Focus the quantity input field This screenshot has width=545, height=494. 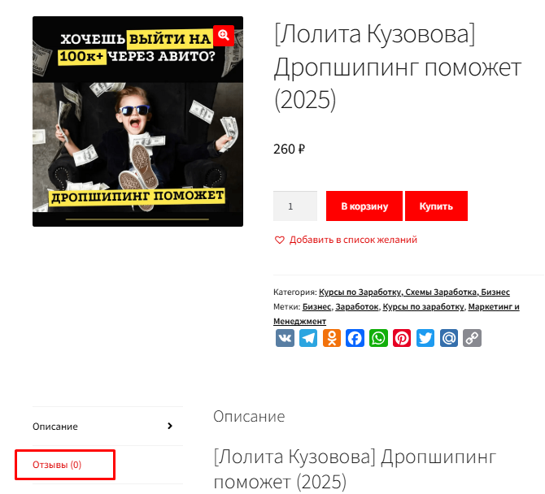click(295, 206)
